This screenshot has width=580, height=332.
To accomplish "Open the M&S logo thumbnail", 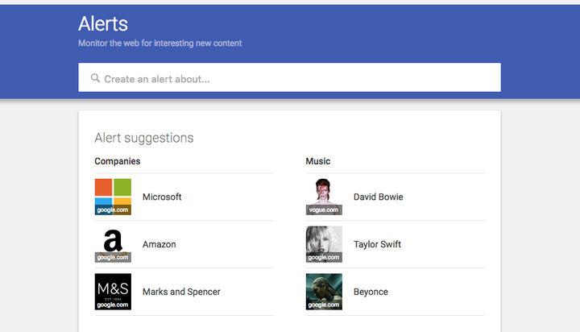I will click(113, 292).
